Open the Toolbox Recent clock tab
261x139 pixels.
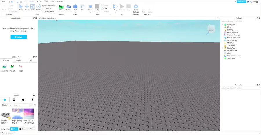23,100
